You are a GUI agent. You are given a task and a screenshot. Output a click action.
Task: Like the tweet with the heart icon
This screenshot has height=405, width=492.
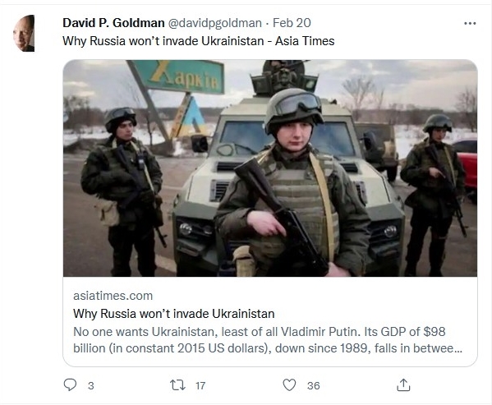click(289, 385)
